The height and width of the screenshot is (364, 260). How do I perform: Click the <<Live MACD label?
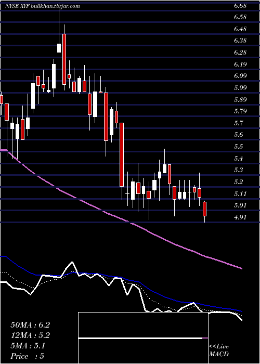click(x=219, y=350)
